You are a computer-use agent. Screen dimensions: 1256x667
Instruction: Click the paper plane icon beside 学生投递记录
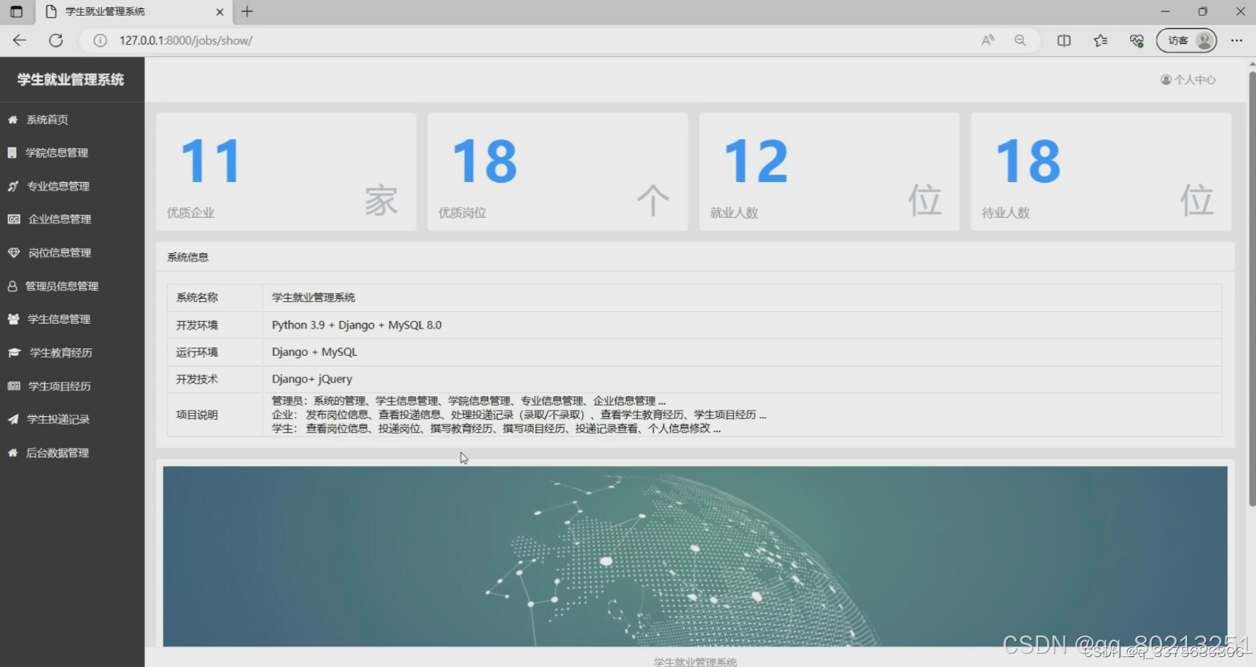point(12,420)
